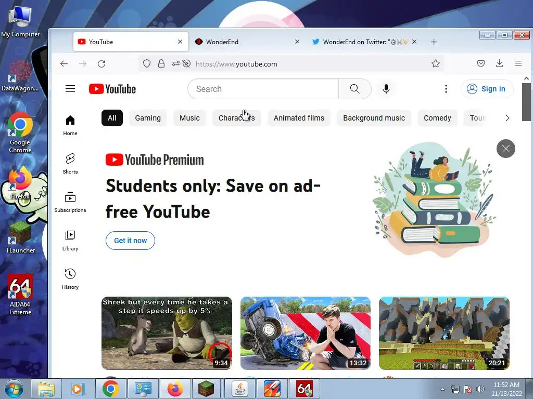Open My Computer desktop icon
Screen dimensions: 533x399
click(x=20, y=22)
